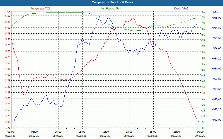Click green humidity axis value '20'
This screenshot has width=223, height=139.
coord(203,105)
